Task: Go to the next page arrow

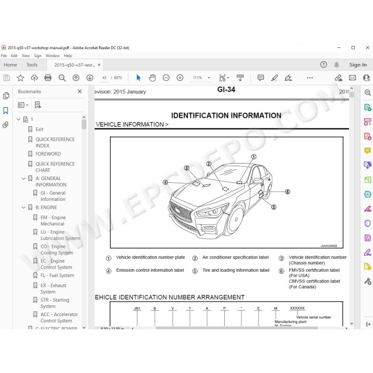Action: tap(90, 78)
